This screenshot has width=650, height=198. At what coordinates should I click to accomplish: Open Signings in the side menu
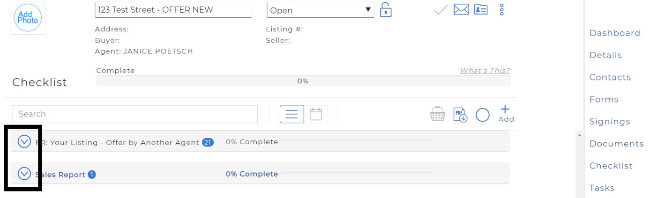(x=609, y=122)
